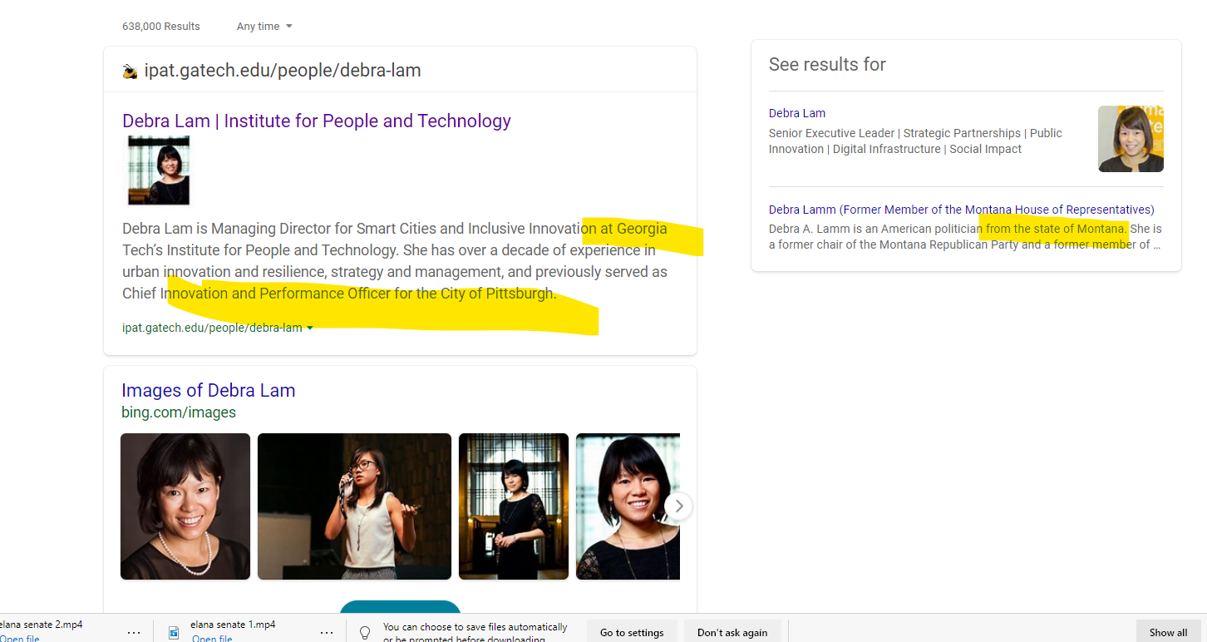Click ipat.gatech.edu/people/debra-lam header text
Screen dimensions: 1207x642
(283, 71)
